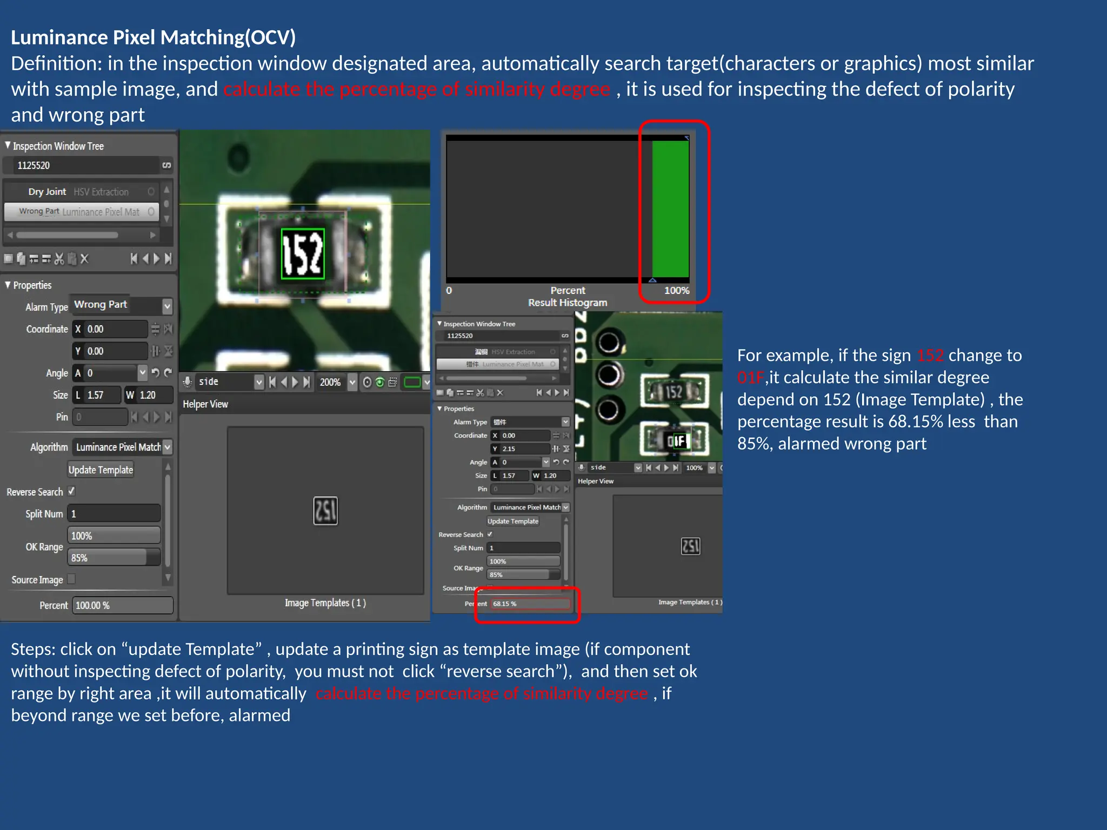Rotate clockwise next to the left Angle field
Screen dimensions: 1107x830
coord(168,372)
